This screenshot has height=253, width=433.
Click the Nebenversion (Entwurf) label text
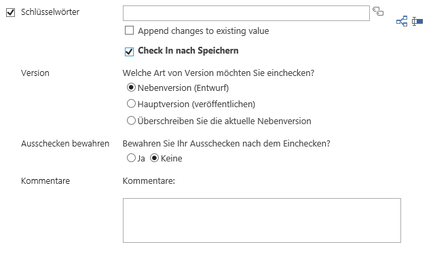(x=183, y=88)
